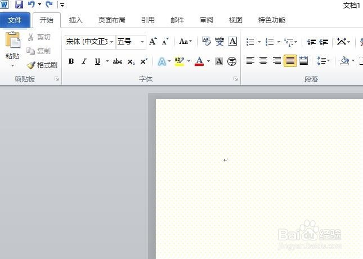Click inside the document page area
Screen dimensions: 363x259
click(x=259, y=179)
